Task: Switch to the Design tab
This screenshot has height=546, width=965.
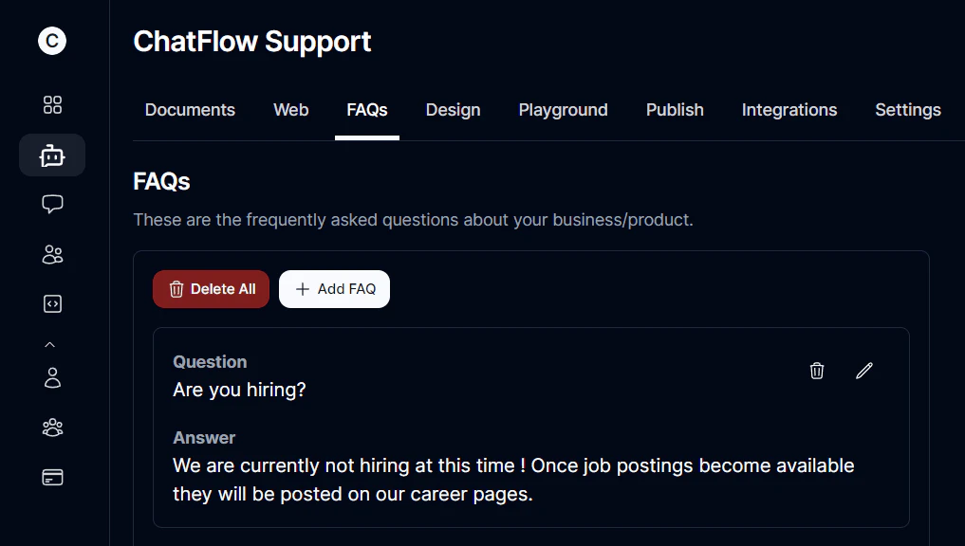Action: point(453,110)
